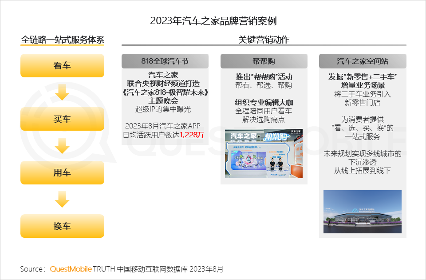Click the arrow between 用车 and 换车
The height and width of the screenshot is (280, 426).
62,199
